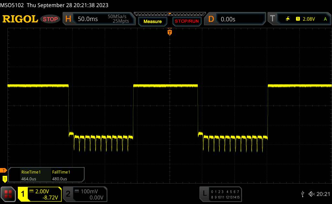
Task: Click the channel 1 DC coupling icon
Action: (31, 191)
